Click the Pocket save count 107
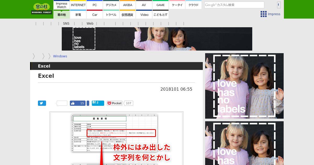 (128, 103)
